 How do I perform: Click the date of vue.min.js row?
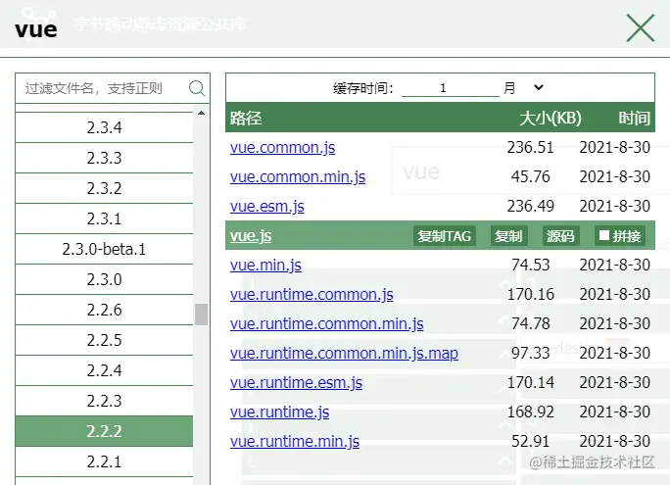point(615,266)
